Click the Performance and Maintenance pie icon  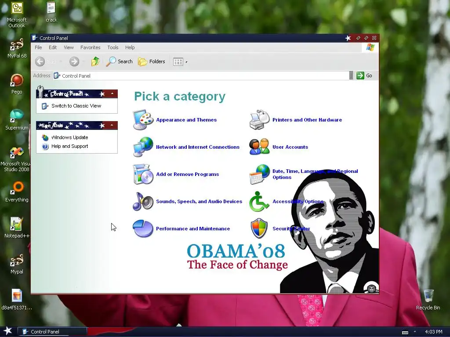click(143, 229)
